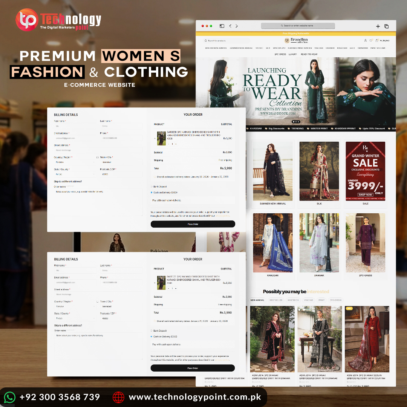Click the red globe icon beside the website URL
Image resolution: width=407 pixels, height=407 pixels.
118,397
